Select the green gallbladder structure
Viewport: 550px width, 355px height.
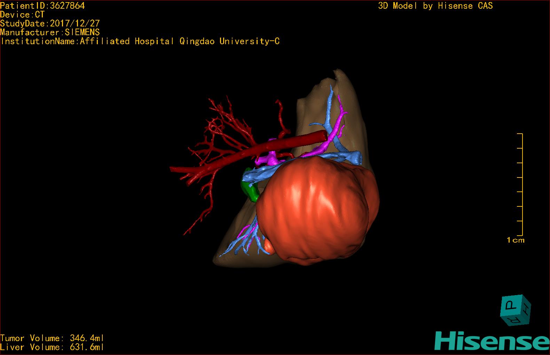click(x=251, y=185)
